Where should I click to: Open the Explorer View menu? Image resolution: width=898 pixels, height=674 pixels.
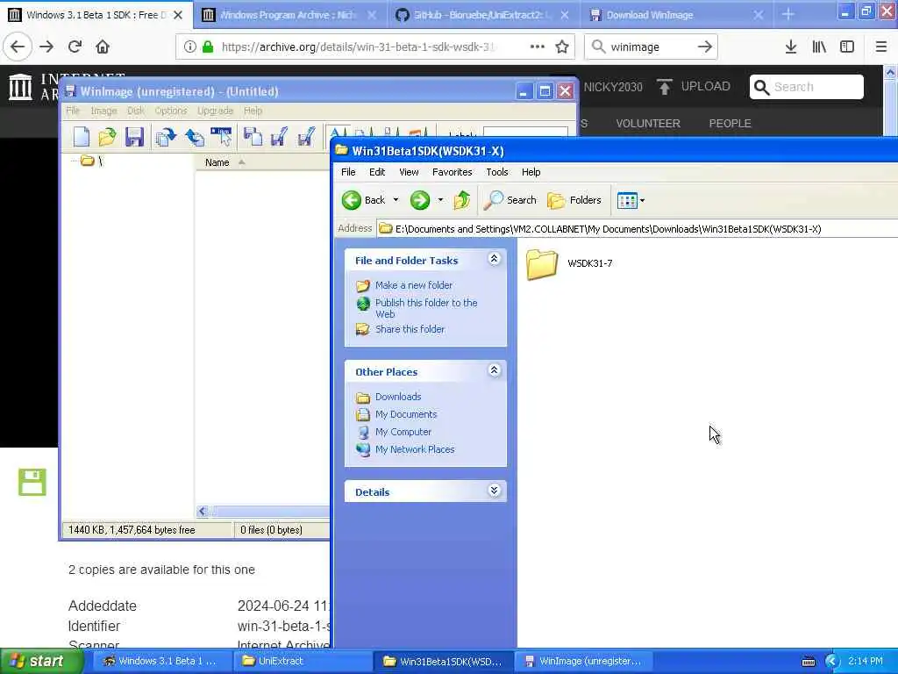(x=409, y=172)
